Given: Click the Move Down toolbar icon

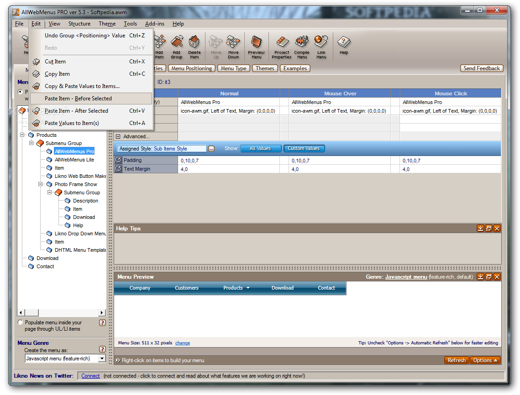Looking at the screenshot, I should pyautogui.click(x=233, y=47).
